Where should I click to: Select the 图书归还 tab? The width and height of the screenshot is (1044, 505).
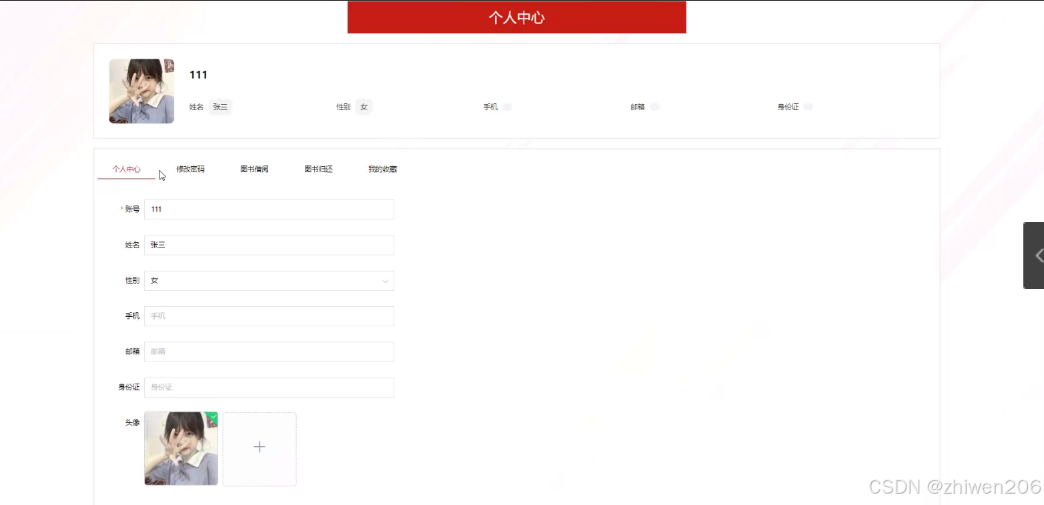[x=318, y=169]
